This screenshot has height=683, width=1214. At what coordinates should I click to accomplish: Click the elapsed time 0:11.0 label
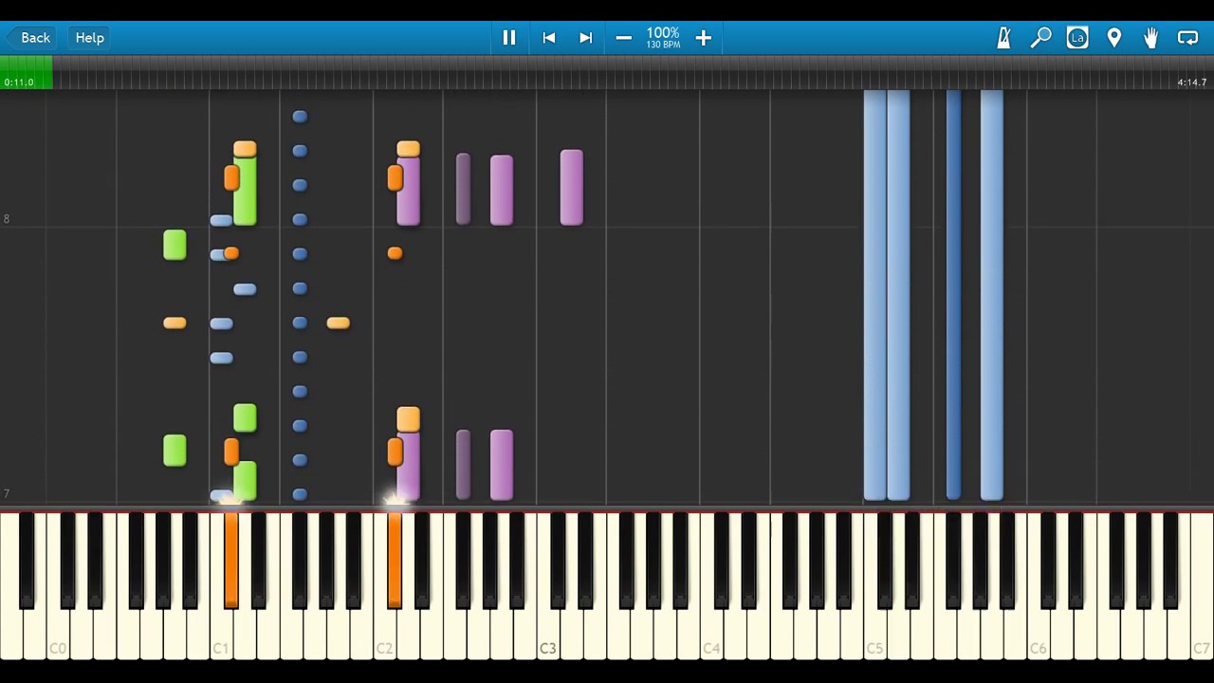coord(19,83)
